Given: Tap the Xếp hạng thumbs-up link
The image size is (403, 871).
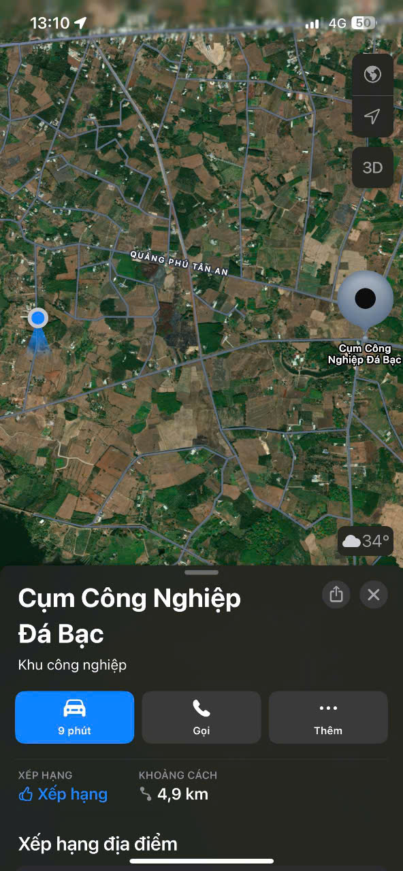Looking at the screenshot, I should (x=63, y=794).
